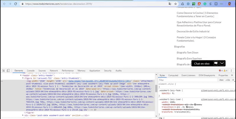Click the yellow warning count indicator
Viewport: 236px width, 119px height.
(x=225, y=71)
